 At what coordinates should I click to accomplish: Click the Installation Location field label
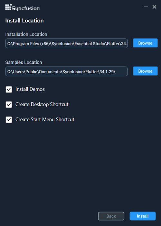click(26, 34)
